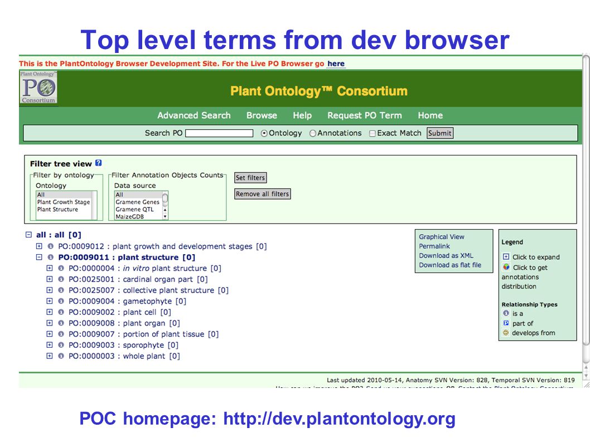Expand PO:0009004 gametophyte node

coord(49,300)
